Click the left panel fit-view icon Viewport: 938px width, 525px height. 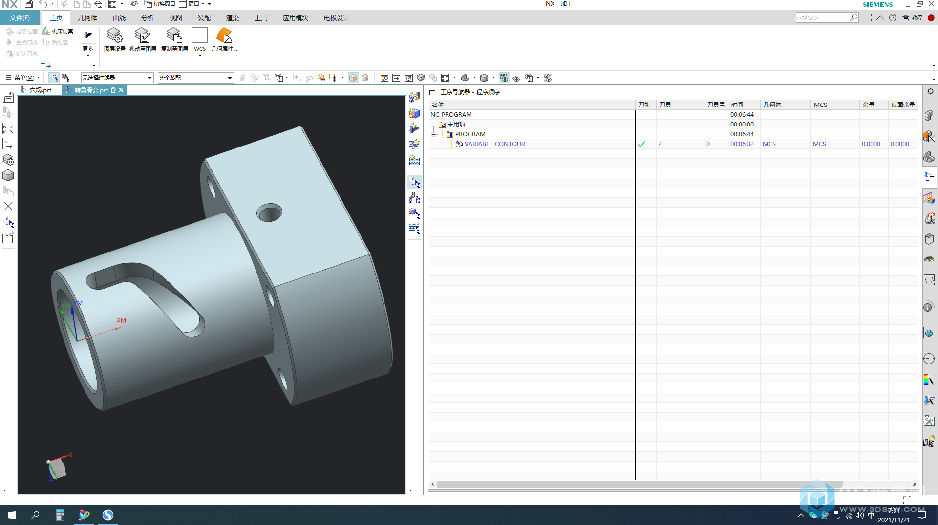pos(8,128)
